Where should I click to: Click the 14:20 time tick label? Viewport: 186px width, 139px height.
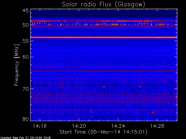79,126
